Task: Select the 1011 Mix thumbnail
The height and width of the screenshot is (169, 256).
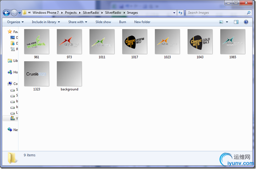Action: [x=102, y=41]
